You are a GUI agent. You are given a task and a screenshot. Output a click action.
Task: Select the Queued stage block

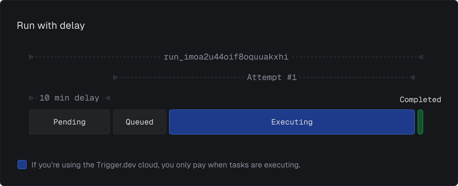click(x=140, y=122)
